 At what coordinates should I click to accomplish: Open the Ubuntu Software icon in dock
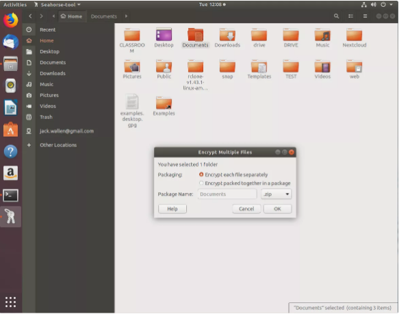click(10, 129)
